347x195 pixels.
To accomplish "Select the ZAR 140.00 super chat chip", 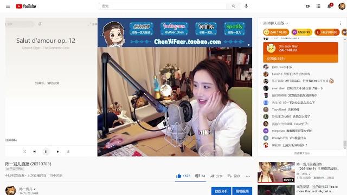I will (x=276, y=32).
